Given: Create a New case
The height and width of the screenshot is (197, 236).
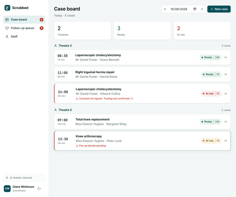Looking at the screenshot, I should click(x=219, y=9).
